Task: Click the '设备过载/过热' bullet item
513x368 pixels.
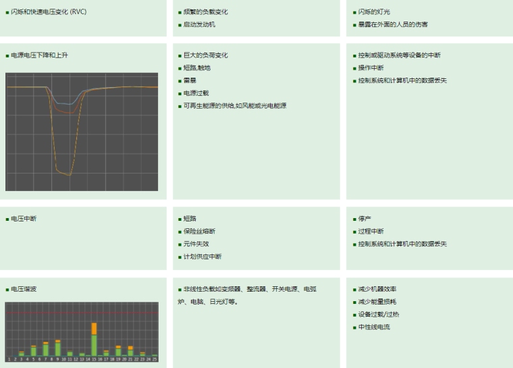Action: pos(379,315)
